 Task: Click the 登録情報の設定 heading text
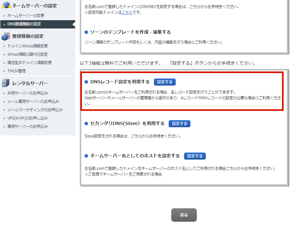pos(28,36)
